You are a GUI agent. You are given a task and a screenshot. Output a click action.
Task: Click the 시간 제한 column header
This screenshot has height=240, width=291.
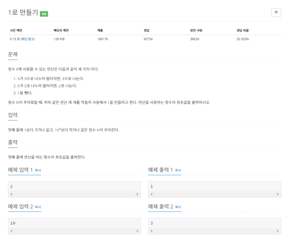16,30
